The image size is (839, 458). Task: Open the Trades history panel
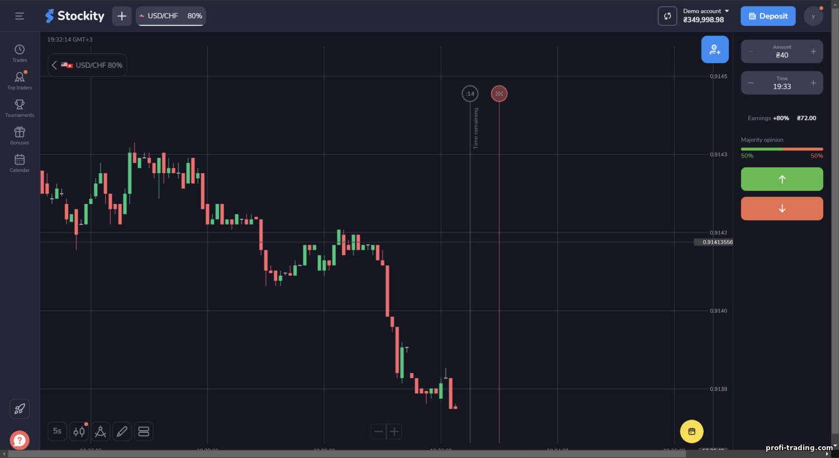(x=20, y=53)
